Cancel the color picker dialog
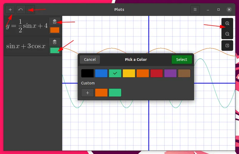This screenshot has width=239, height=154. click(90, 59)
